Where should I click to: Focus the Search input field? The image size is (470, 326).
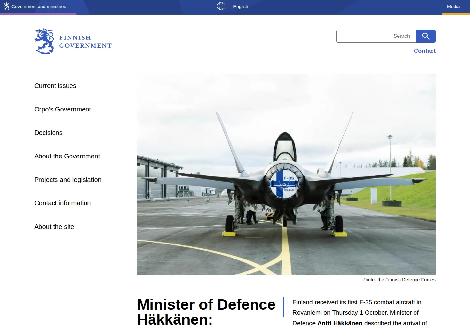(376, 36)
